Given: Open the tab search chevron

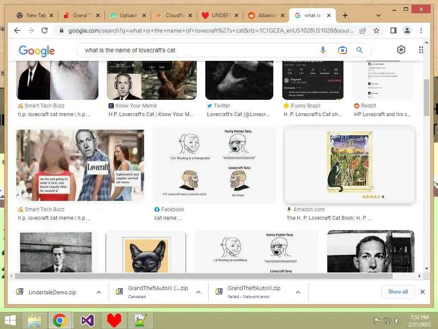Looking at the screenshot, I should coord(379,15).
